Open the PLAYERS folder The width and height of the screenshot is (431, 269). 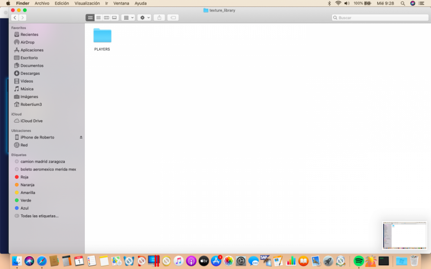click(102, 36)
